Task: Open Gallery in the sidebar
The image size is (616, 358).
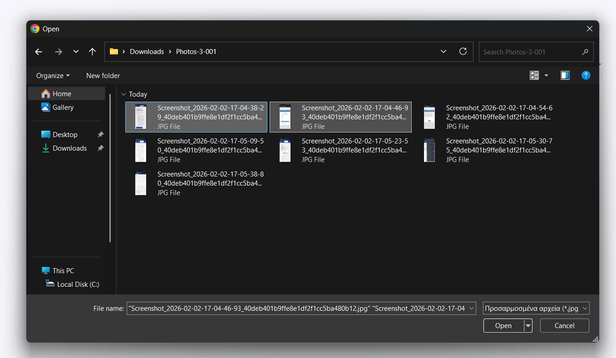Action: pos(63,108)
